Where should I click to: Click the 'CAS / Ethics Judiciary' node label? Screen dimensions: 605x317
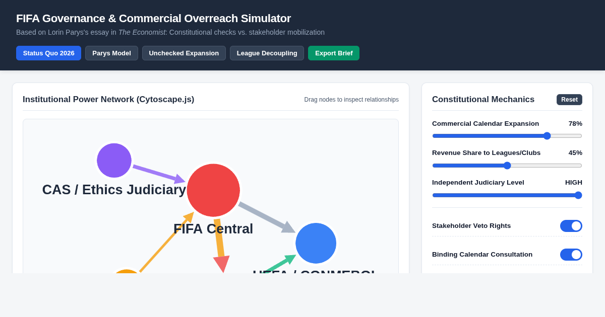point(114,190)
